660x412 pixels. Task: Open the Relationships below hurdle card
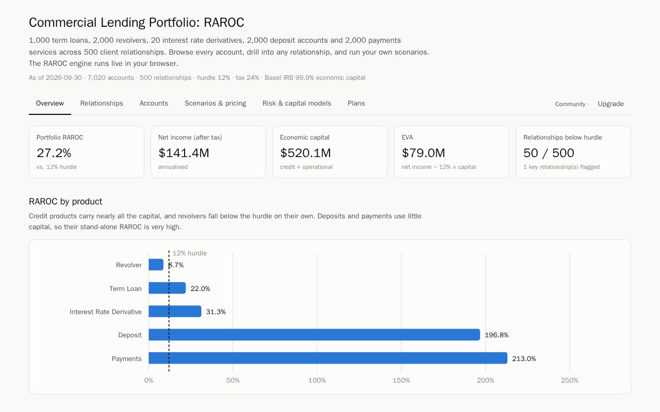click(x=573, y=152)
